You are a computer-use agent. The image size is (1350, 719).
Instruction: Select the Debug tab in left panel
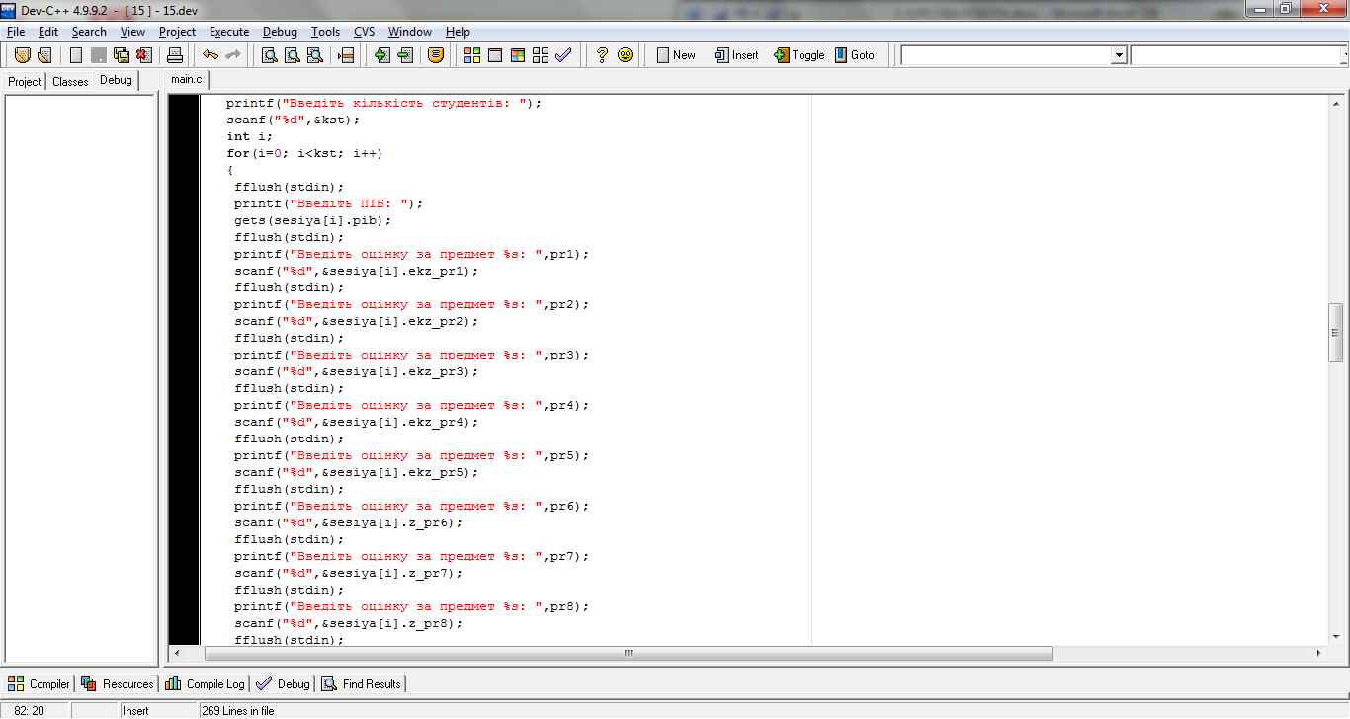[116, 80]
